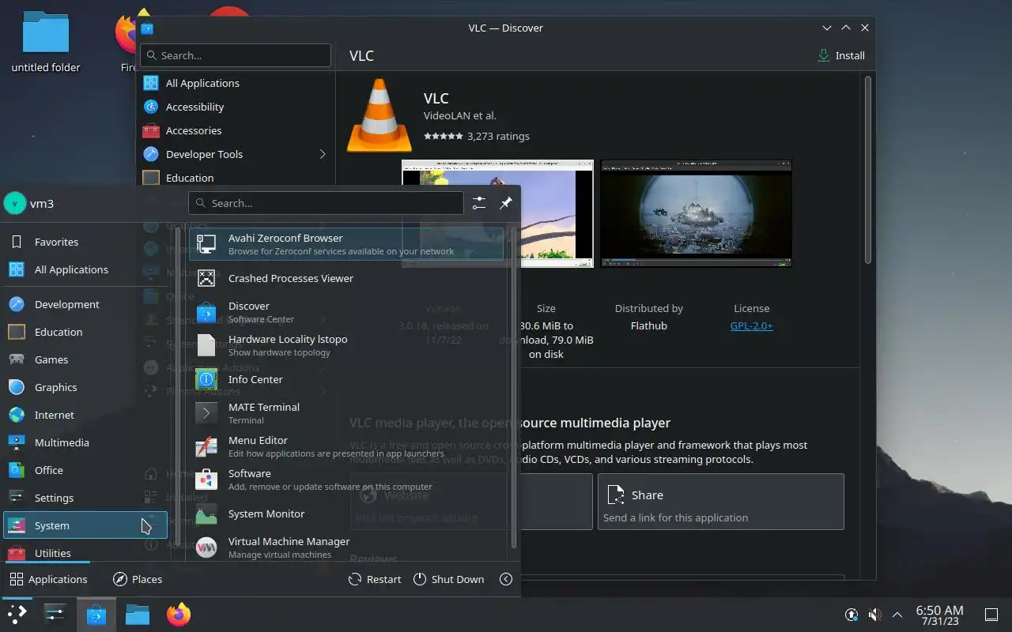
Task: Select Favorites category in launcher
Action: click(x=85, y=242)
